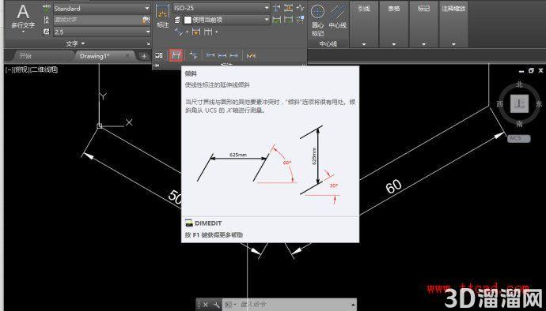Click 南 on the ViewCube compass
The width and height of the screenshot is (546, 311).
coord(520,123)
